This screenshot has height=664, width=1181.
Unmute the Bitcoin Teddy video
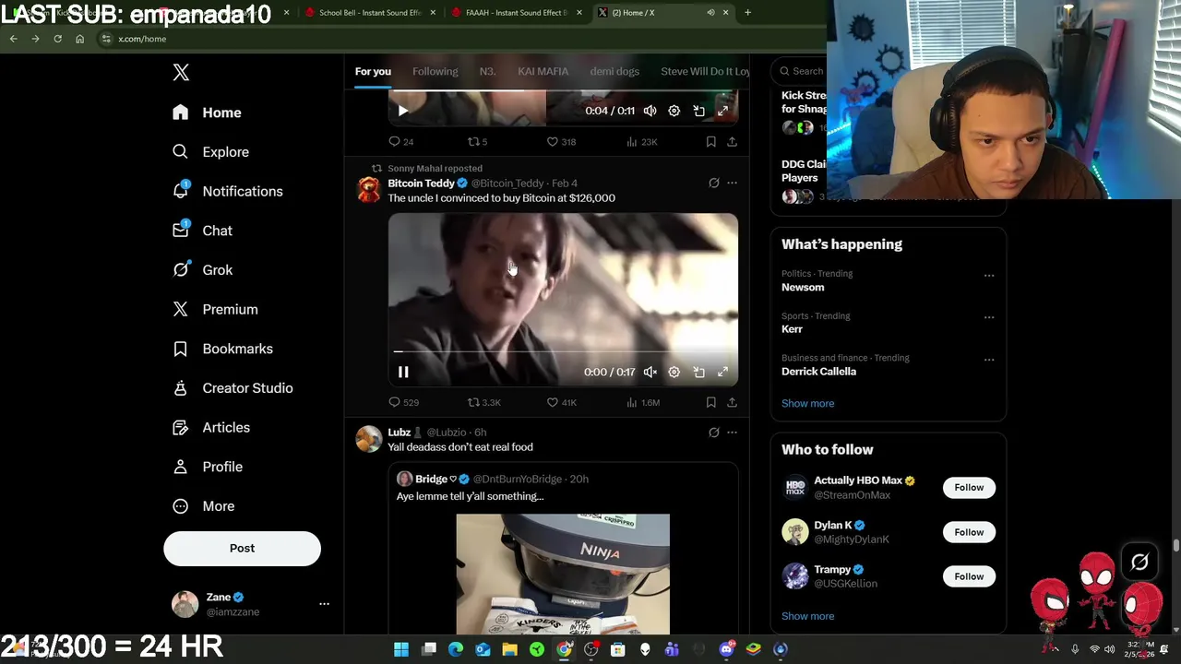(x=650, y=372)
